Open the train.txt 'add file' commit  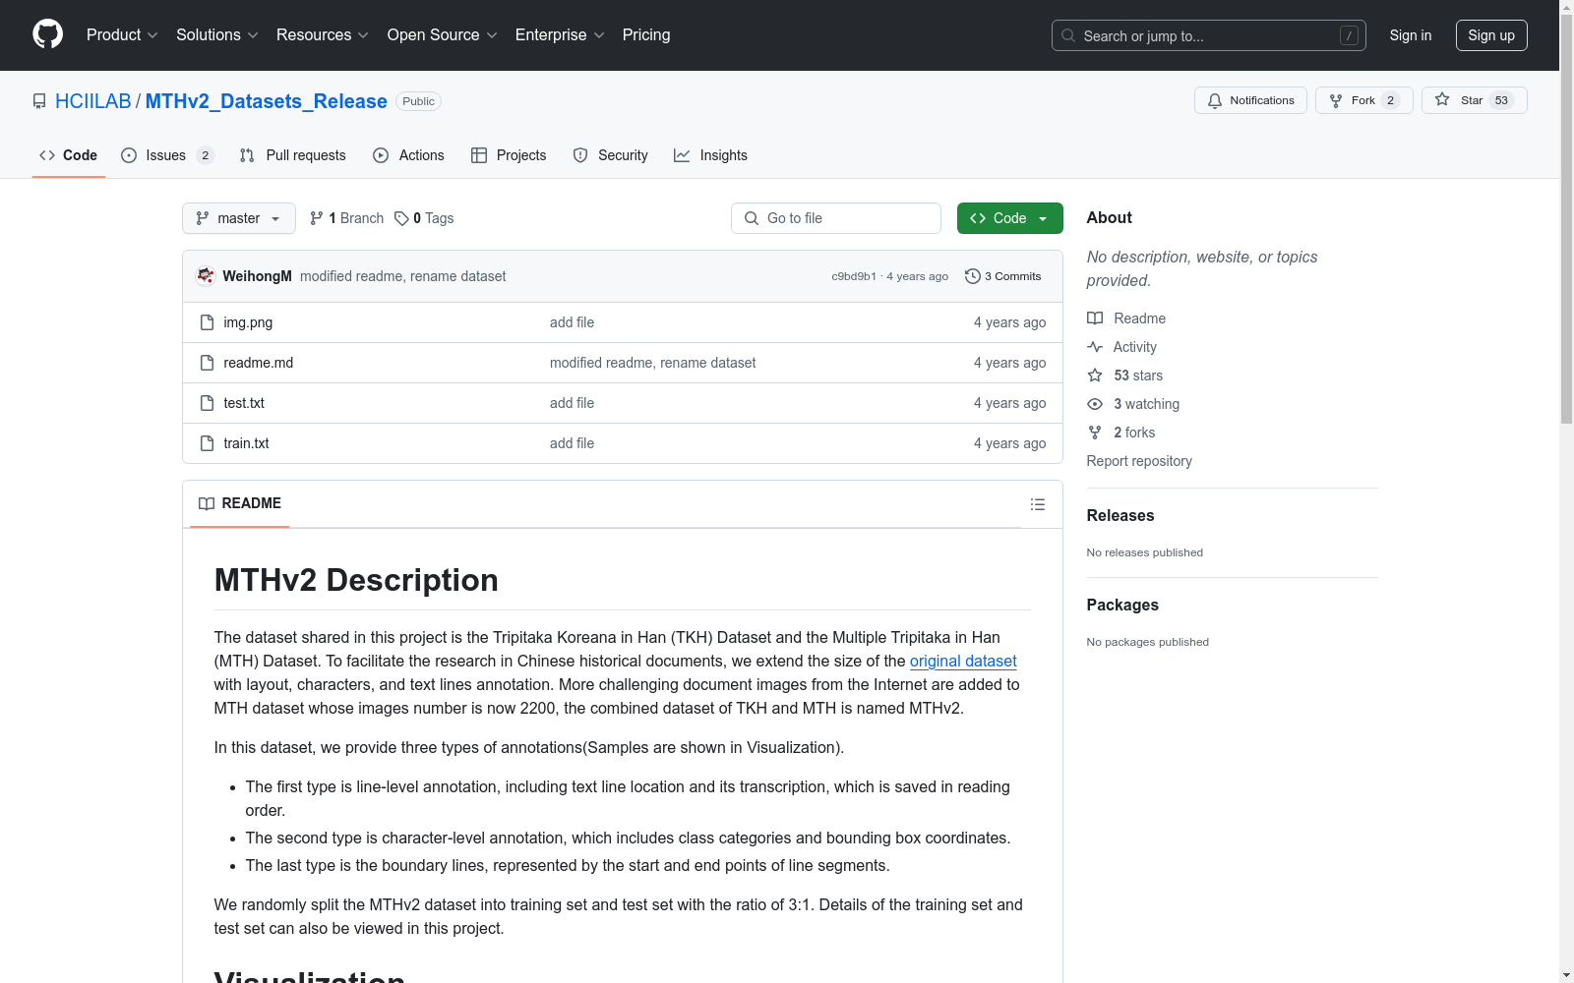(573, 443)
